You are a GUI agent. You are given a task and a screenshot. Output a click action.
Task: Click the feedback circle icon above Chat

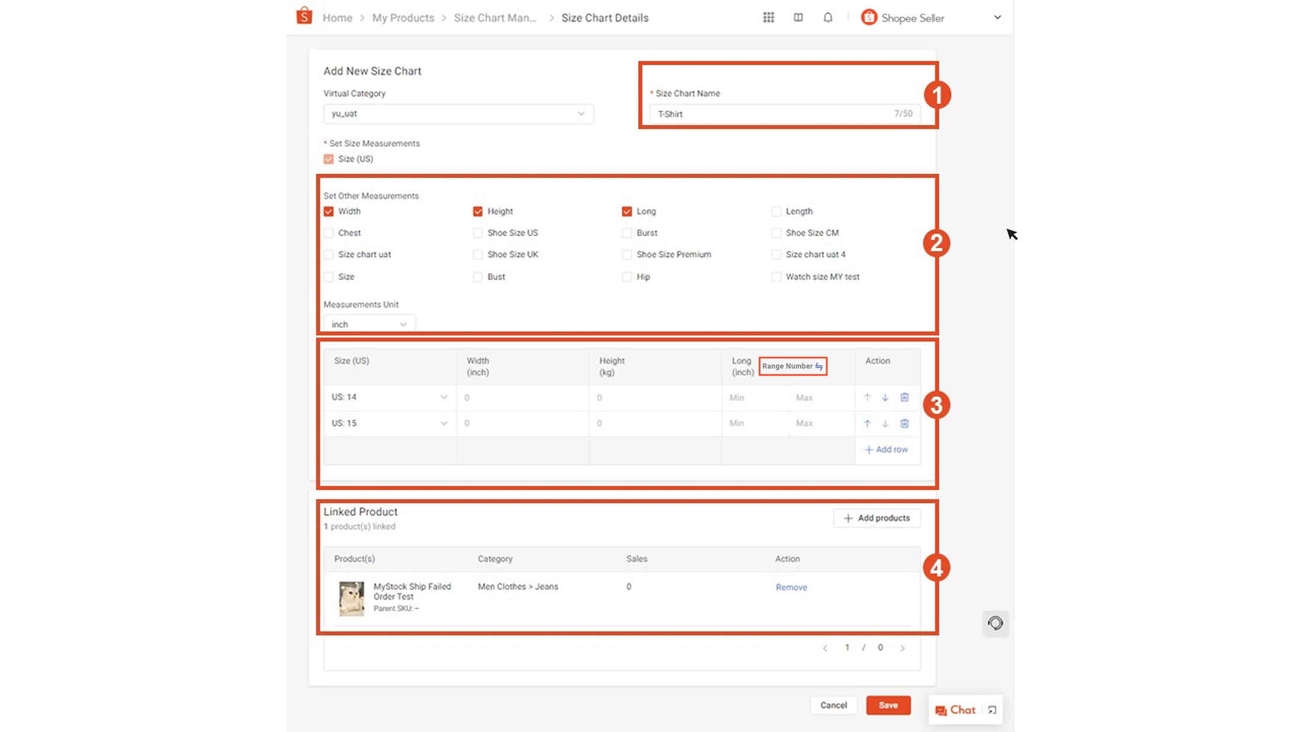pyautogui.click(x=995, y=623)
